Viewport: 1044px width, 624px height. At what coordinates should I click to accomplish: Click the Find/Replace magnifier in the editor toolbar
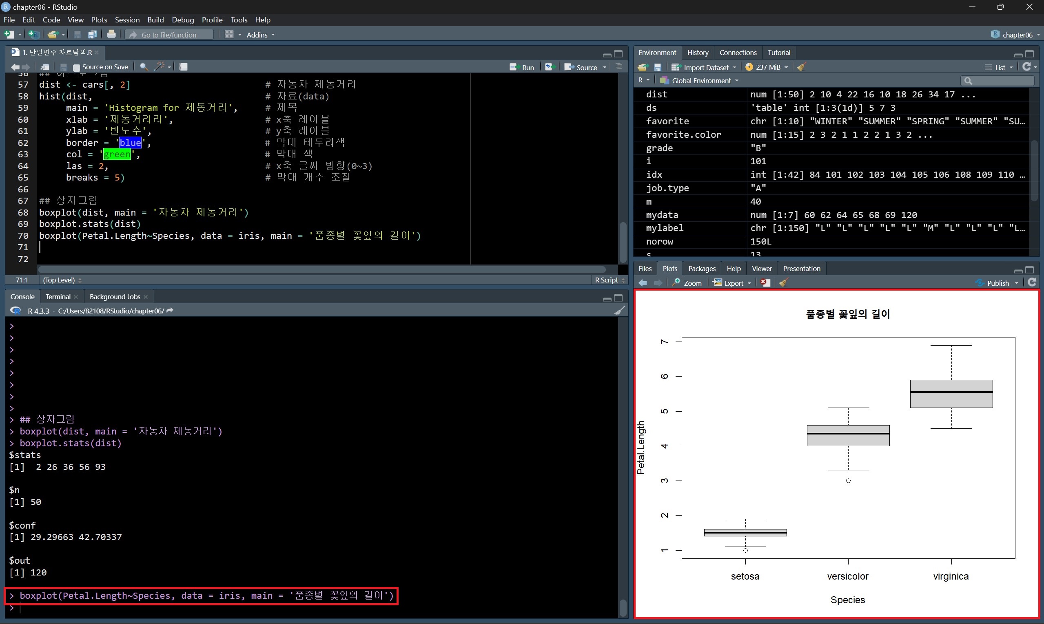[144, 67]
